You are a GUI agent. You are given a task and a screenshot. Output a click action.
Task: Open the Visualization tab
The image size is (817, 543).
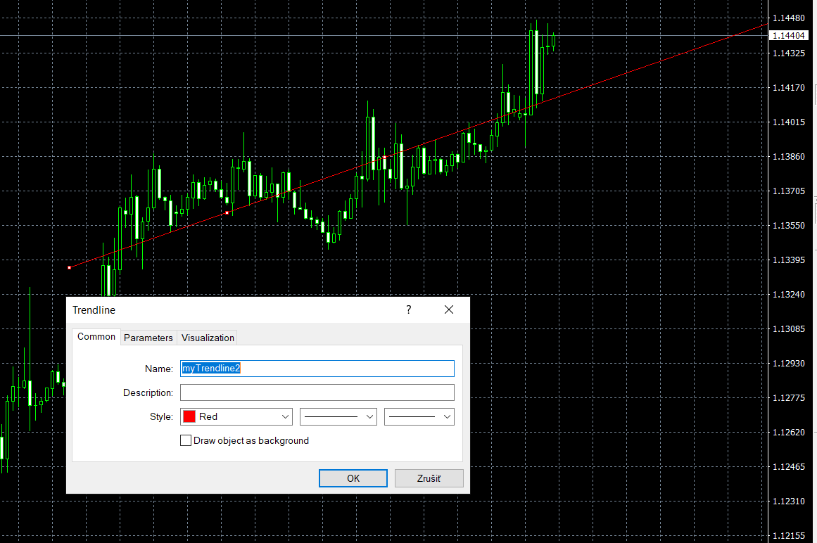tap(208, 338)
